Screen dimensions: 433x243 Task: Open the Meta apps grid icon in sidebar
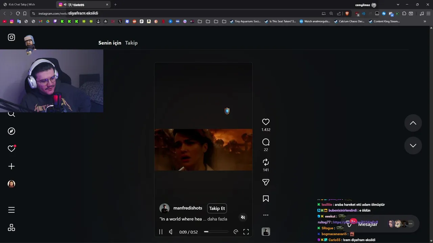pyautogui.click(x=12, y=228)
